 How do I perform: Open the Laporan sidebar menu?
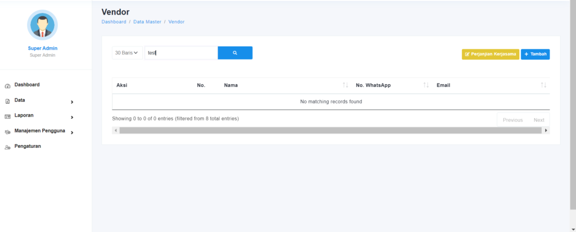(24, 115)
